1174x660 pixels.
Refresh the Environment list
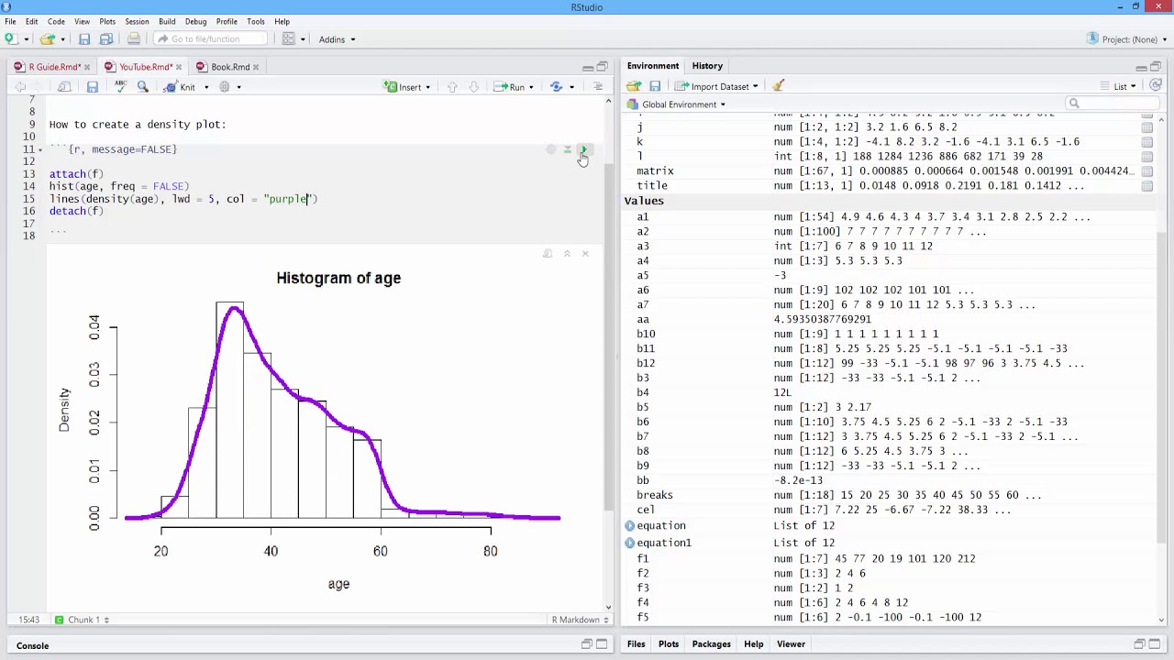tap(1156, 85)
